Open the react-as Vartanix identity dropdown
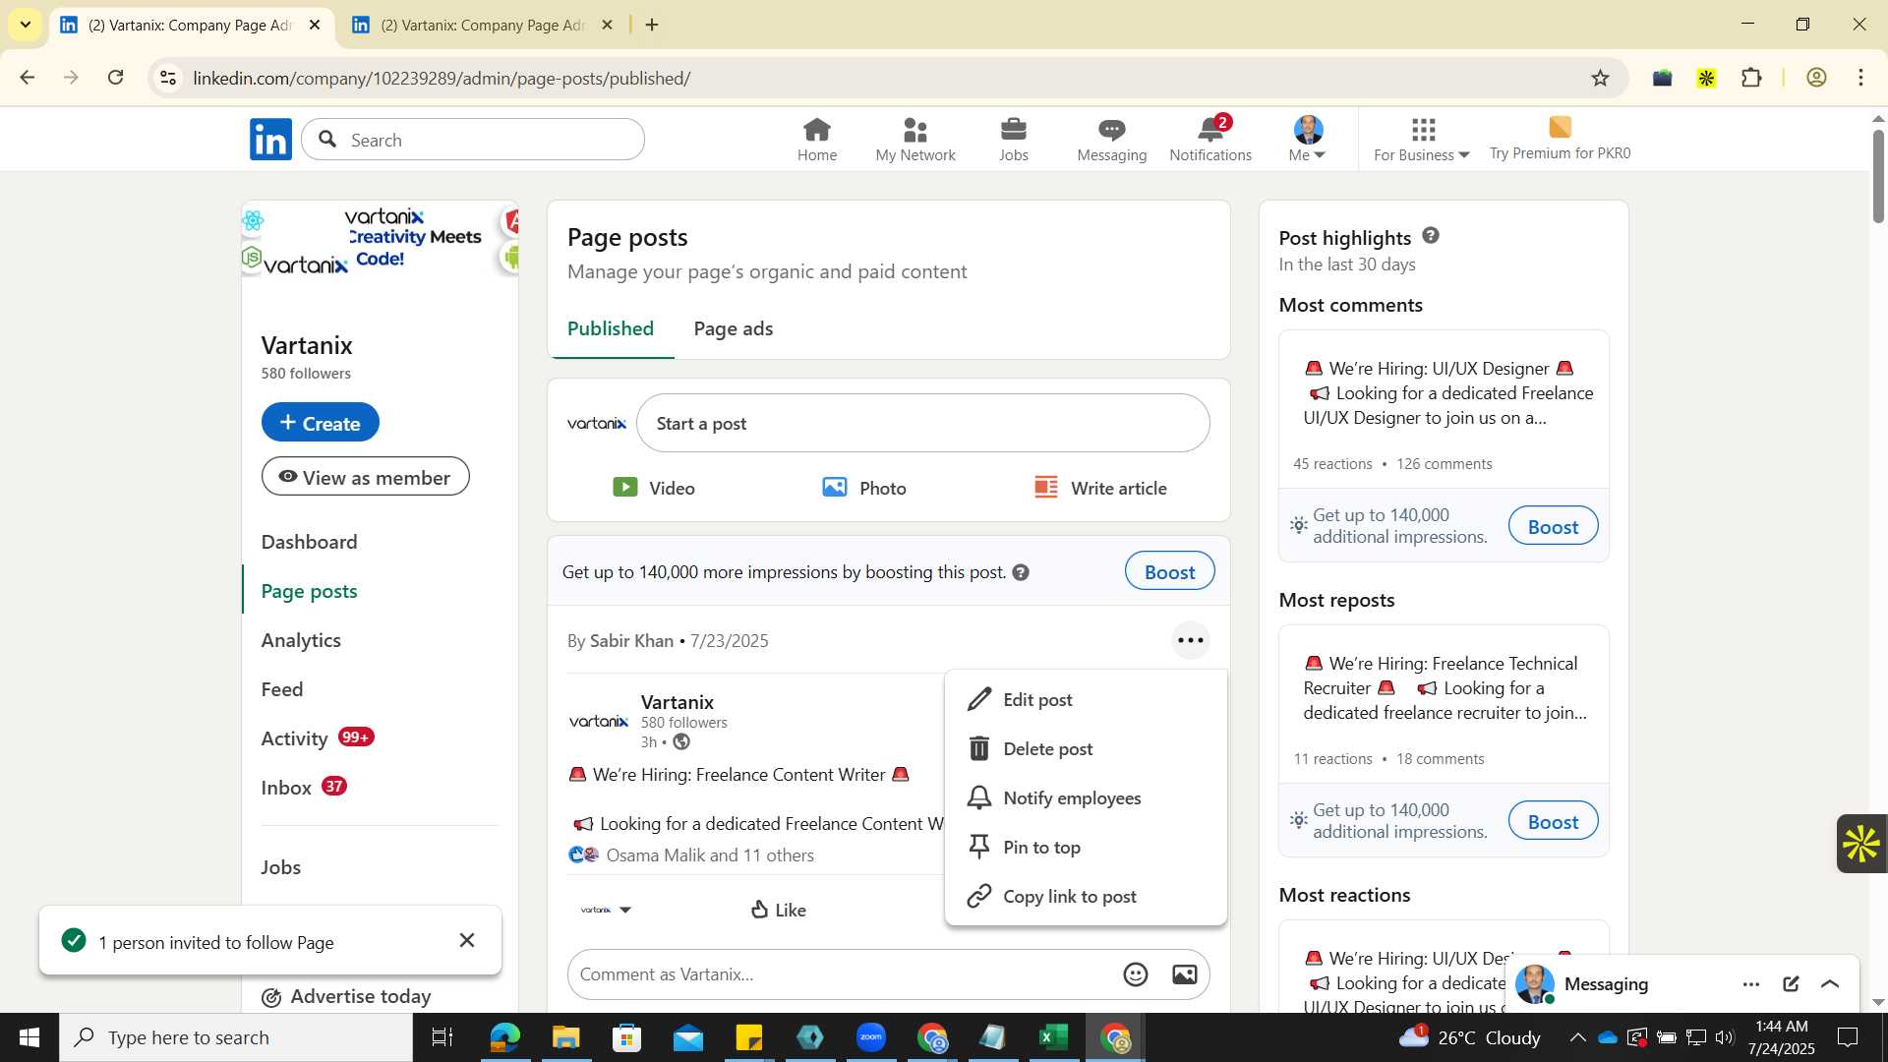 [x=606, y=910]
